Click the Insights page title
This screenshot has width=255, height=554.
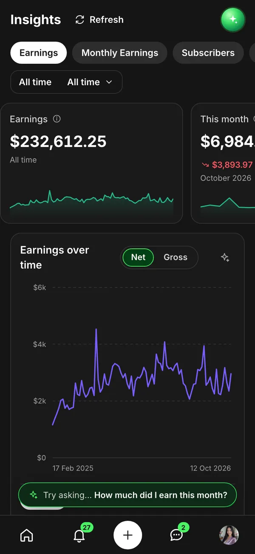(36, 20)
